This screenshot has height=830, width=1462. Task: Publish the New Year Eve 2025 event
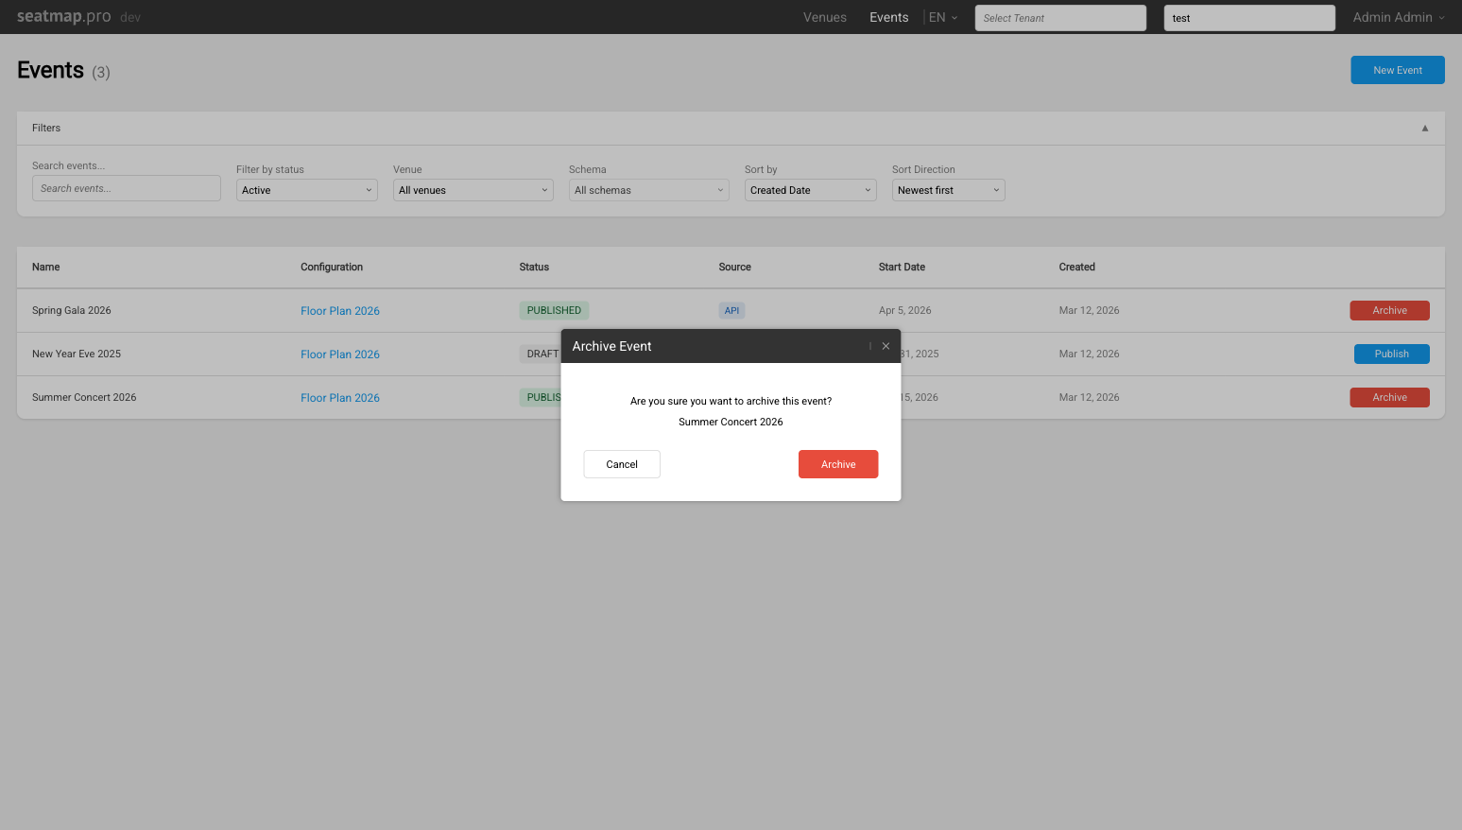(x=1391, y=354)
